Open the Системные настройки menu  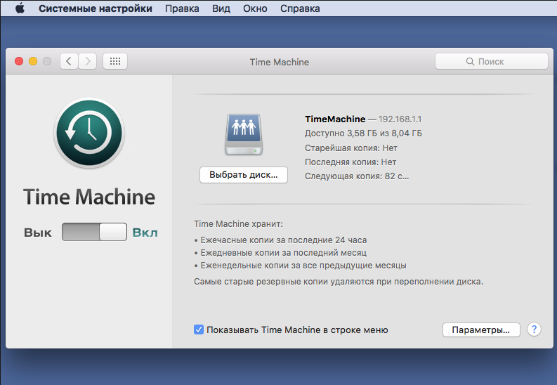[95, 9]
